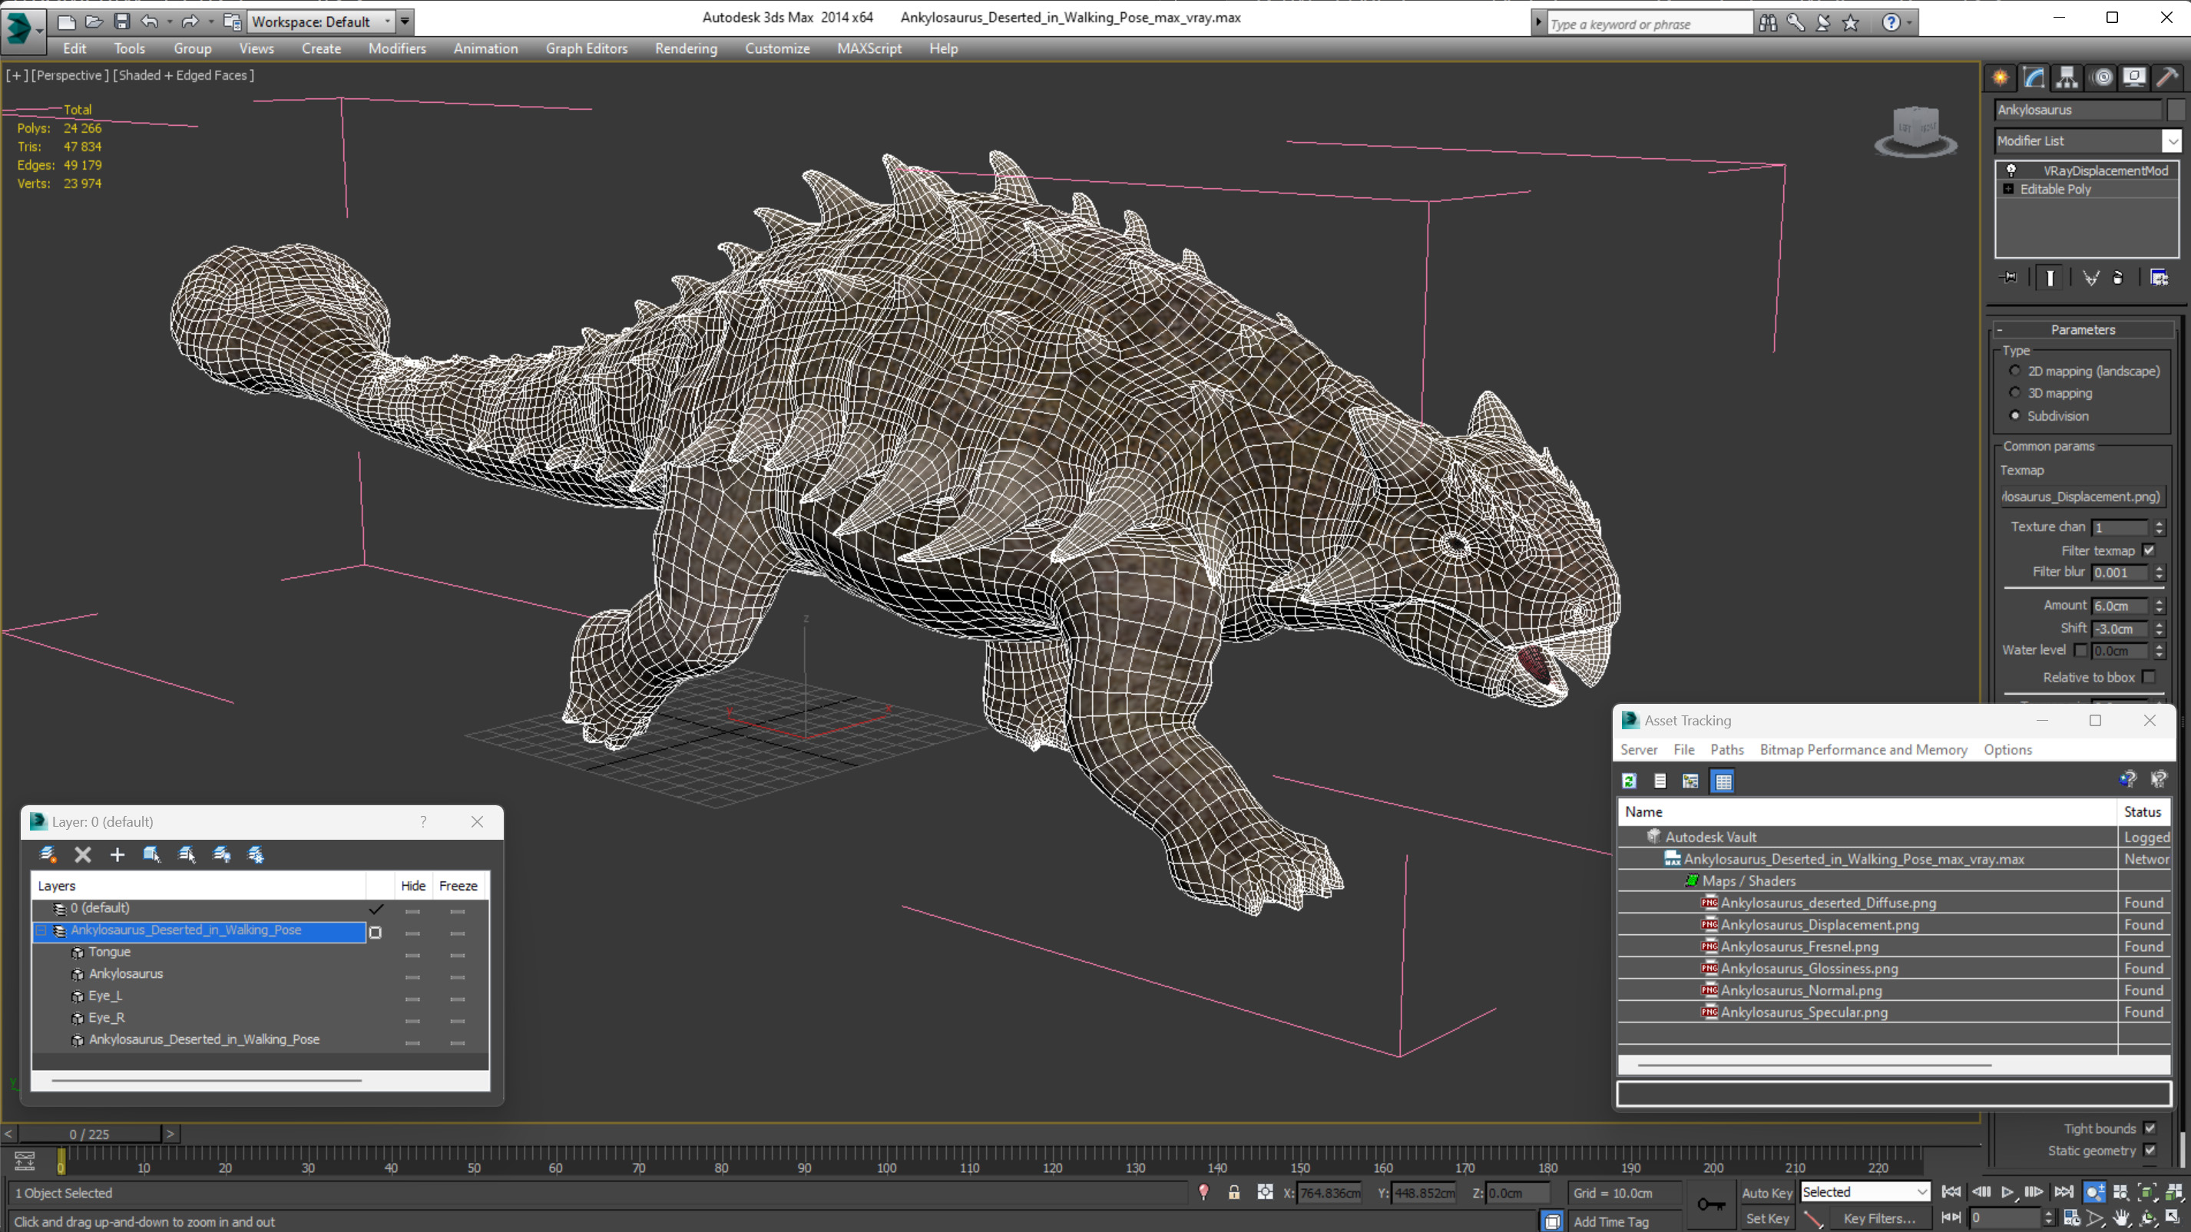Toggle VRayDisplacementMod lightbulb on/off
Image resolution: width=2191 pixels, height=1232 pixels.
2011,170
